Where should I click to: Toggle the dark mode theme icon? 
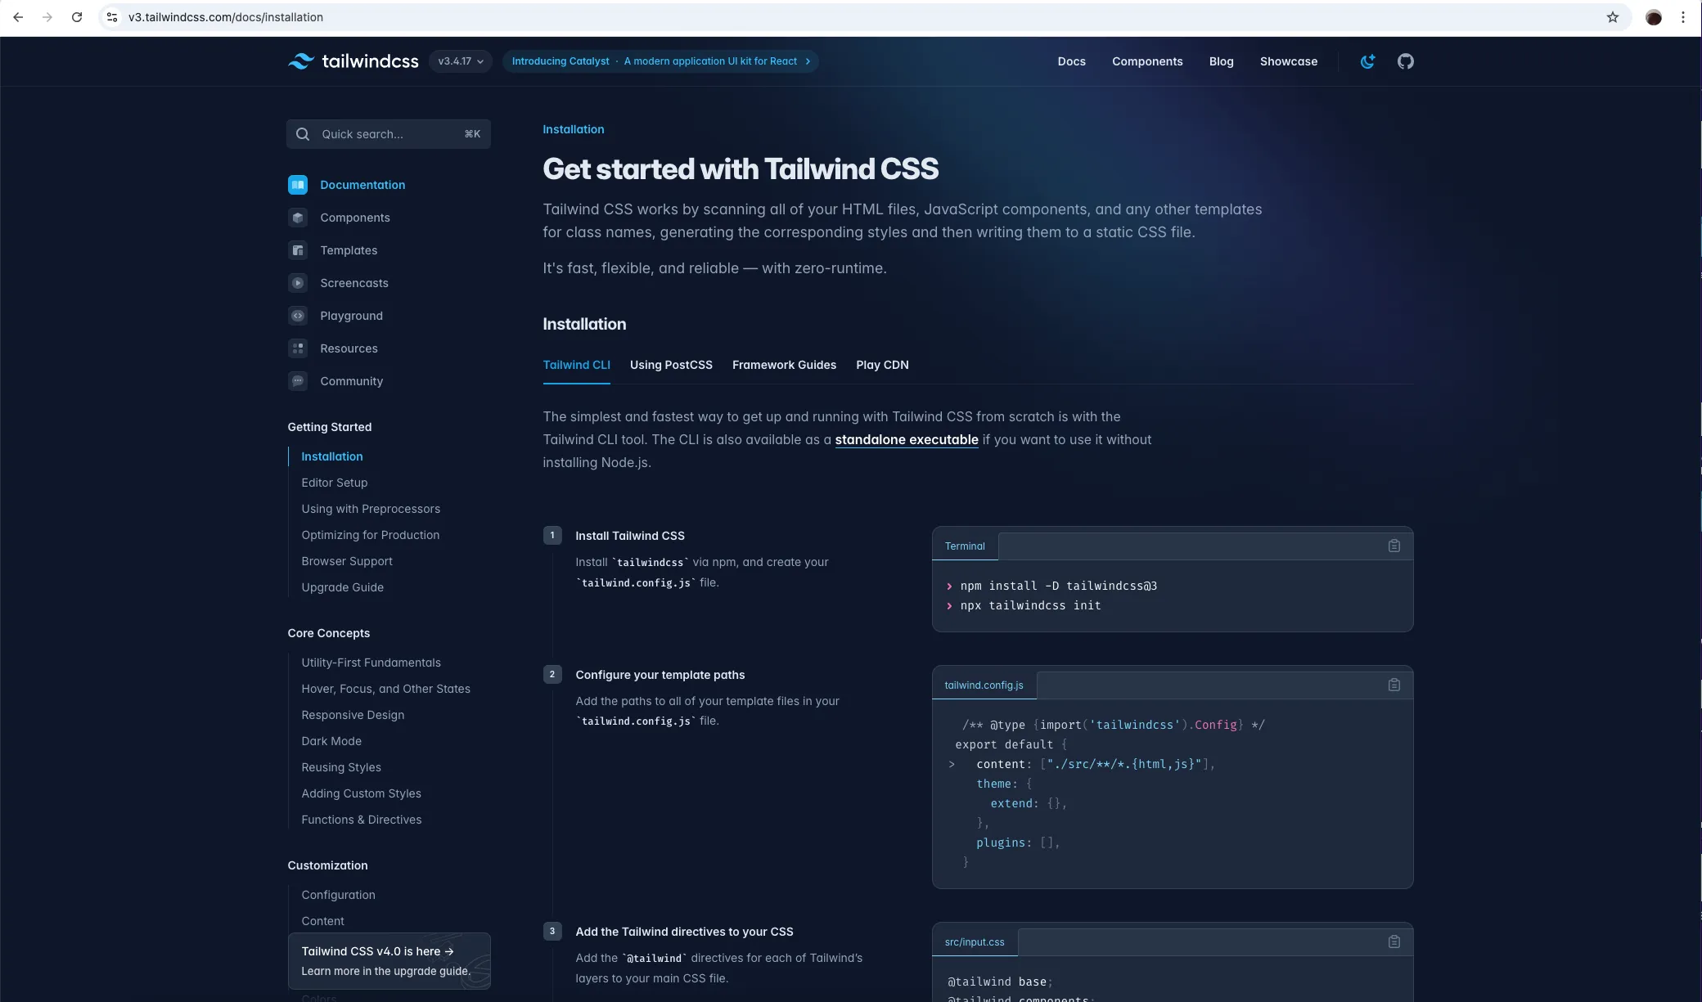[x=1367, y=61]
